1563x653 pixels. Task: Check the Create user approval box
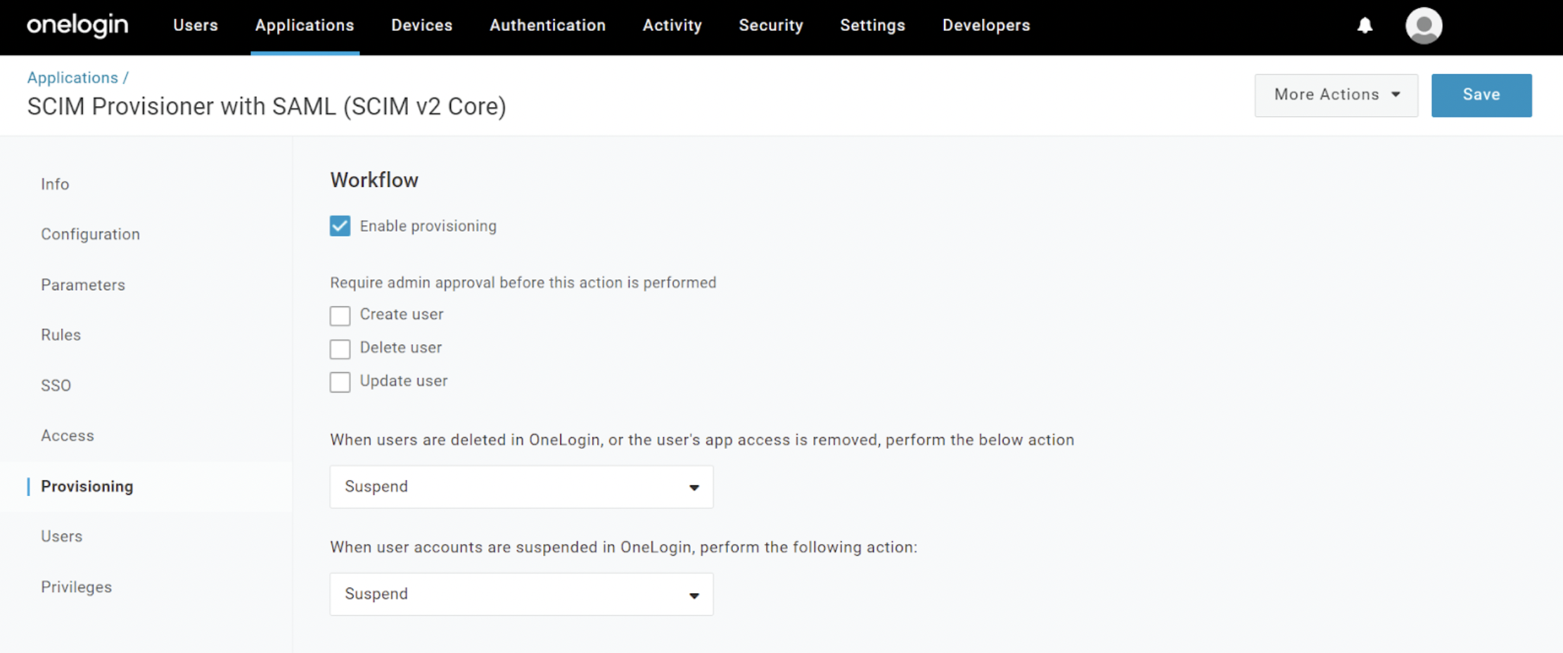(x=340, y=315)
